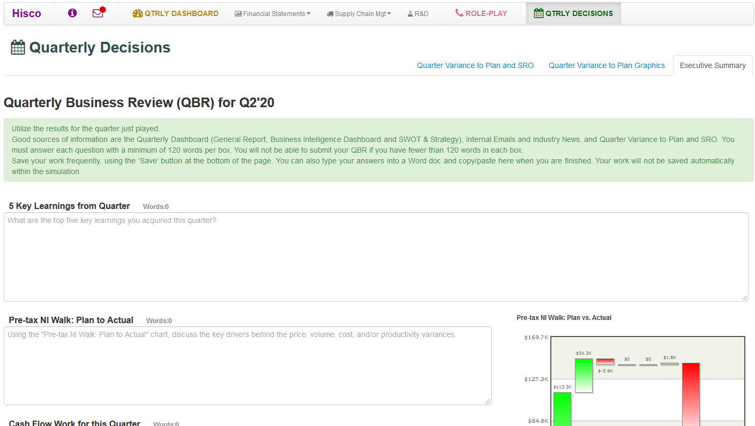
Task: Click the Financial Statements chart icon
Action: tap(238, 14)
